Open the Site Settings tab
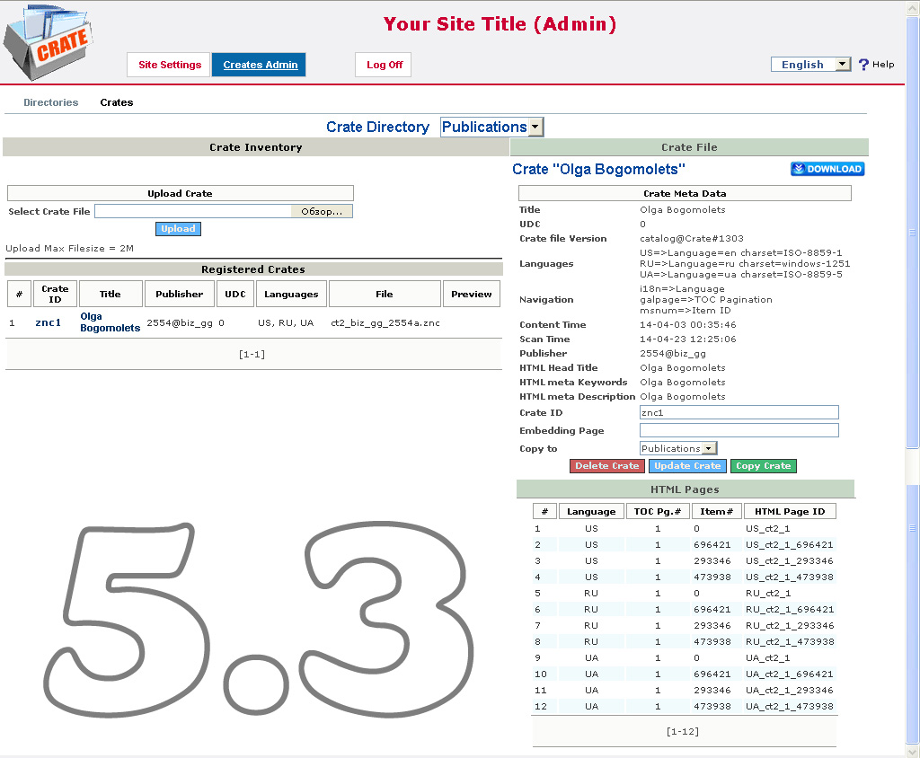 click(170, 65)
